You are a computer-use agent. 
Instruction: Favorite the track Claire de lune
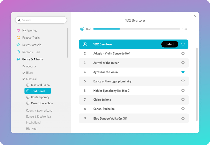[x=183, y=100]
